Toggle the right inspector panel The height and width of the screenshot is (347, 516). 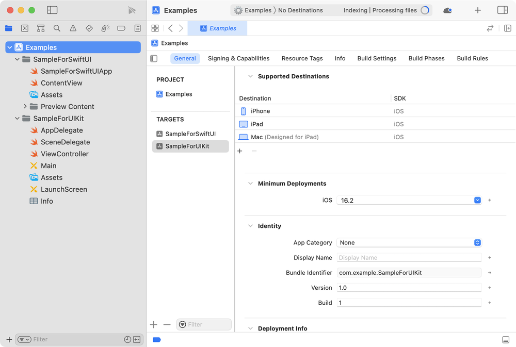(x=502, y=10)
